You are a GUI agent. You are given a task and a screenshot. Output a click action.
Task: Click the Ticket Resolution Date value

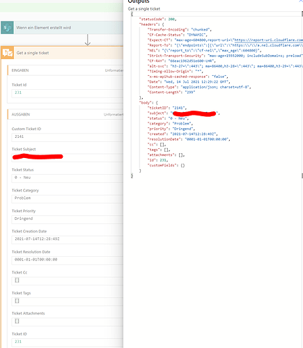click(36, 260)
